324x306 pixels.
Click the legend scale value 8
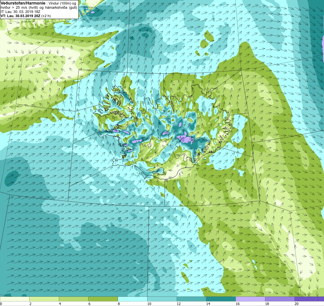pos(119,304)
